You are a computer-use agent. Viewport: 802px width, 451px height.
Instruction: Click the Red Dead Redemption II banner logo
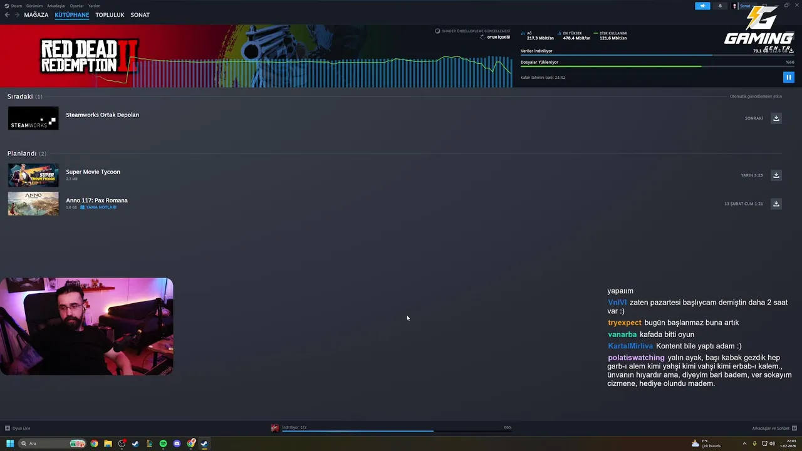coord(89,56)
